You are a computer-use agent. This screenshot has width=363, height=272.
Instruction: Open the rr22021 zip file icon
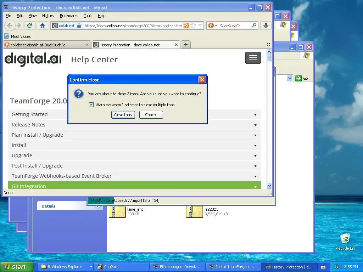tap(195, 212)
